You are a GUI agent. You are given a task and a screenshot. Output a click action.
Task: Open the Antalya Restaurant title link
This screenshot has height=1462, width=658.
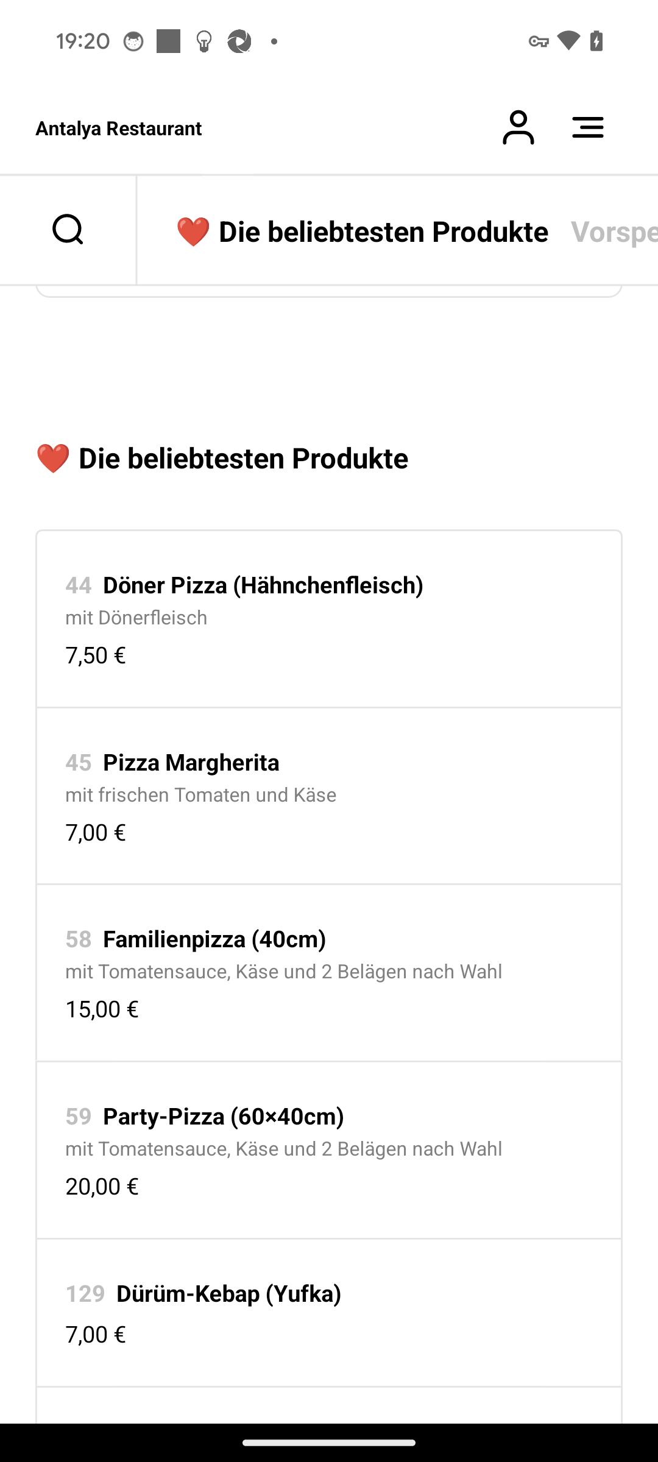(x=119, y=129)
